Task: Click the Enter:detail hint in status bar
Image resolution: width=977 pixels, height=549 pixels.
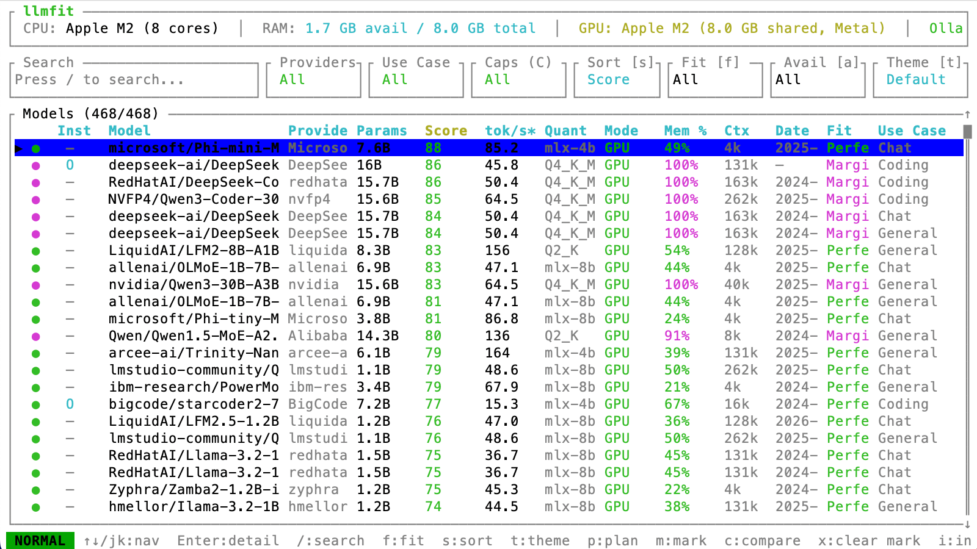Action: pyautogui.click(x=228, y=540)
